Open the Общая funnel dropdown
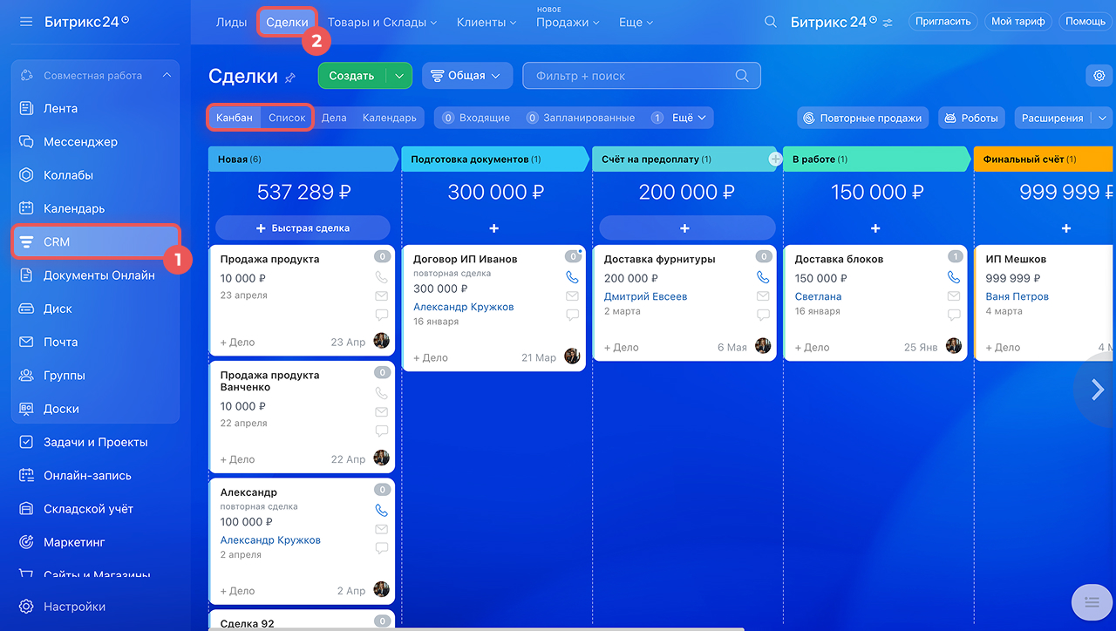Image resolution: width=1116 pixels, height=631 pixels. [x=466, y=76]
